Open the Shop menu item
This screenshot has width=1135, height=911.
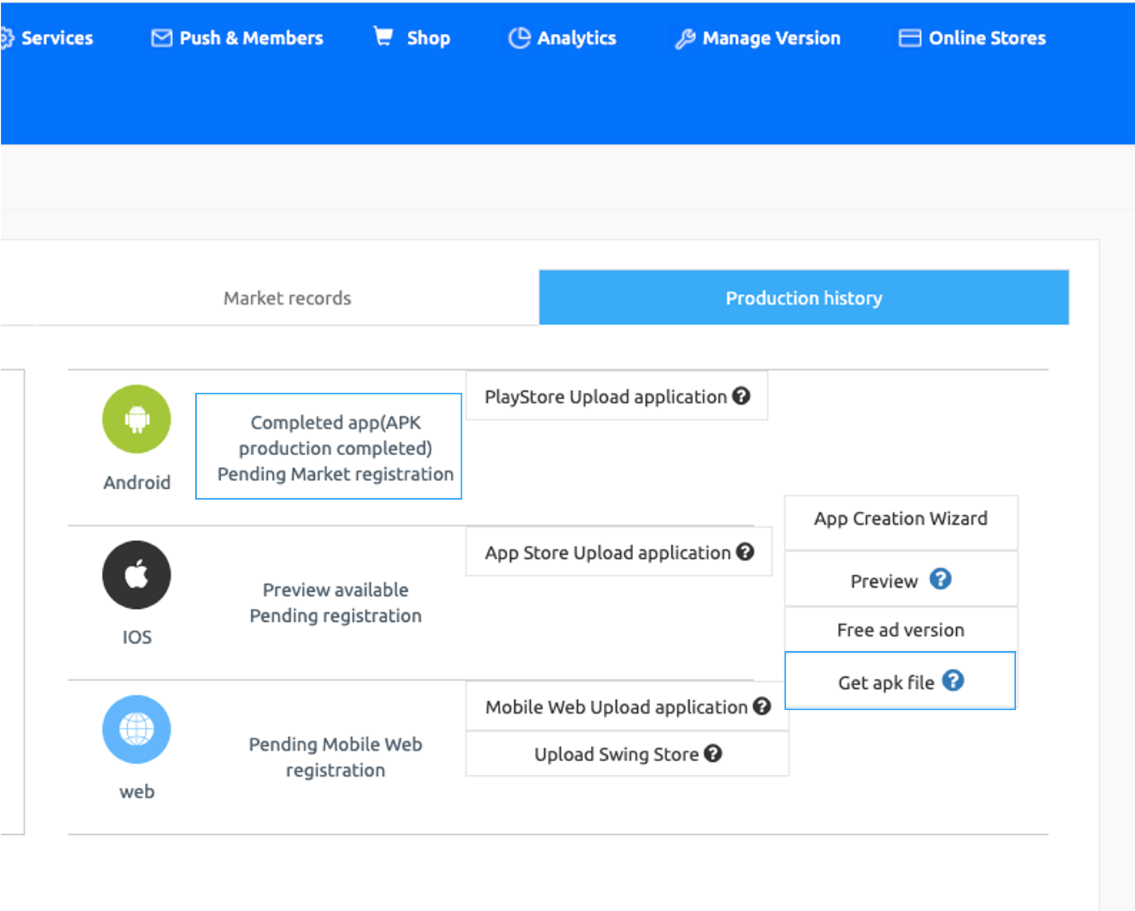[412, 38]
